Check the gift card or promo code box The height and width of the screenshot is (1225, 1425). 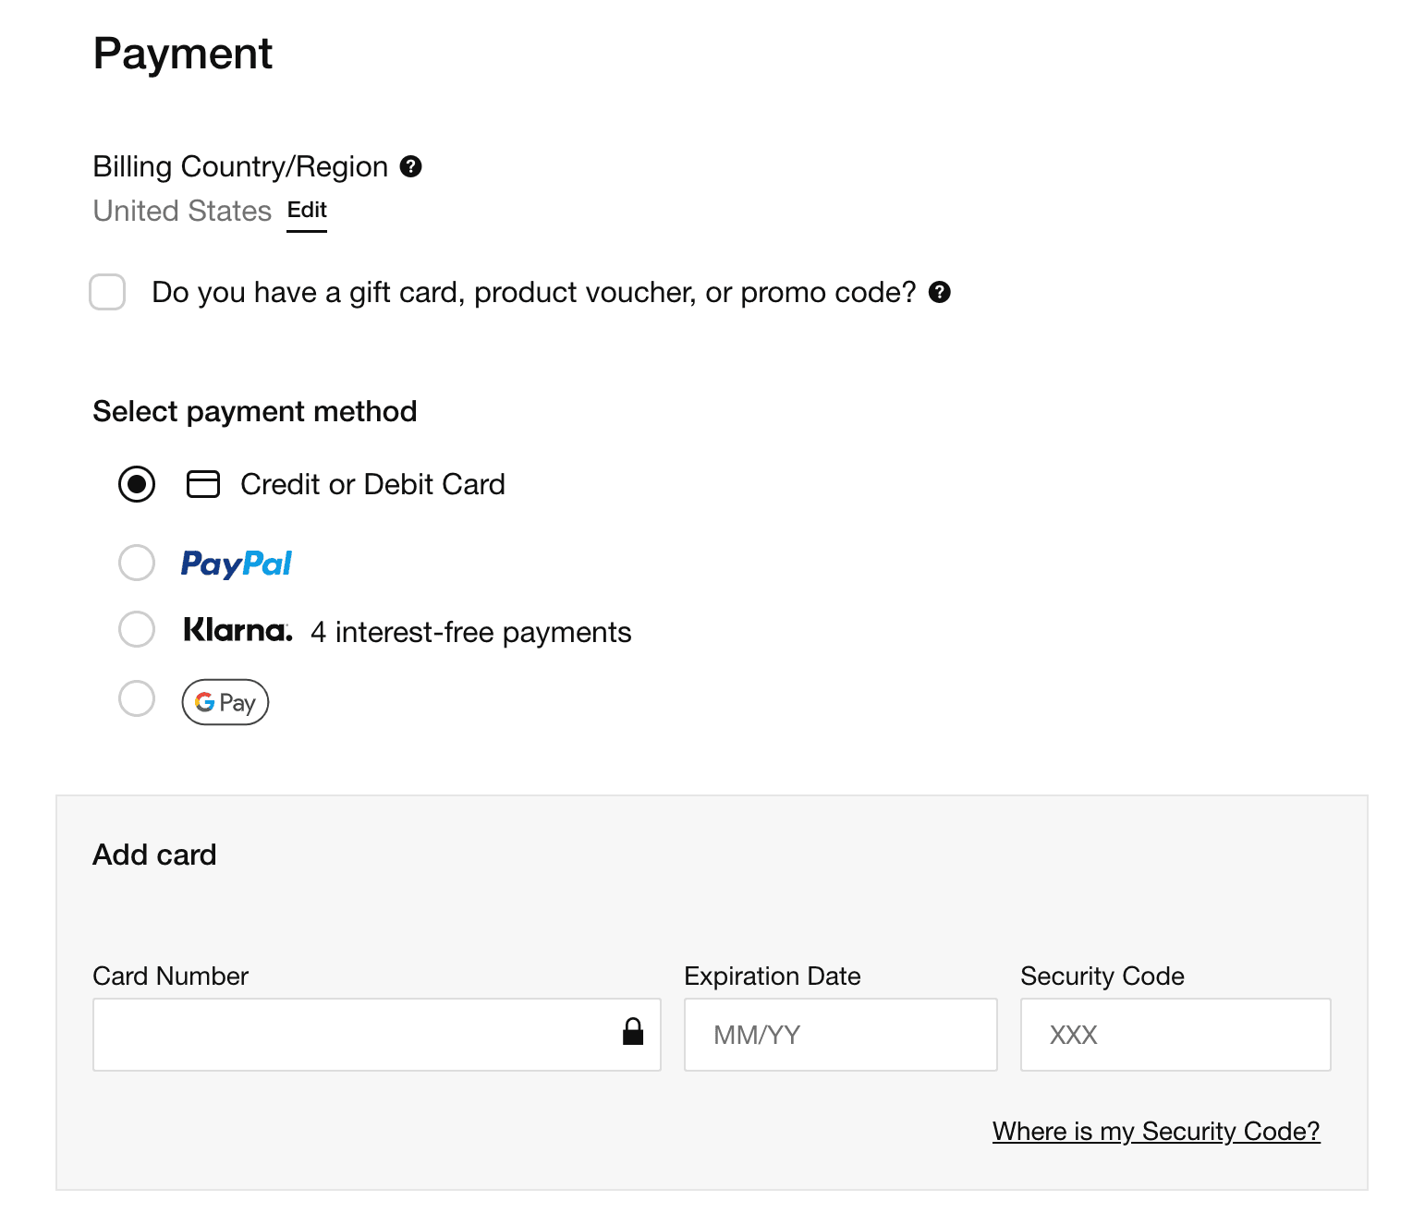[107, 292]
